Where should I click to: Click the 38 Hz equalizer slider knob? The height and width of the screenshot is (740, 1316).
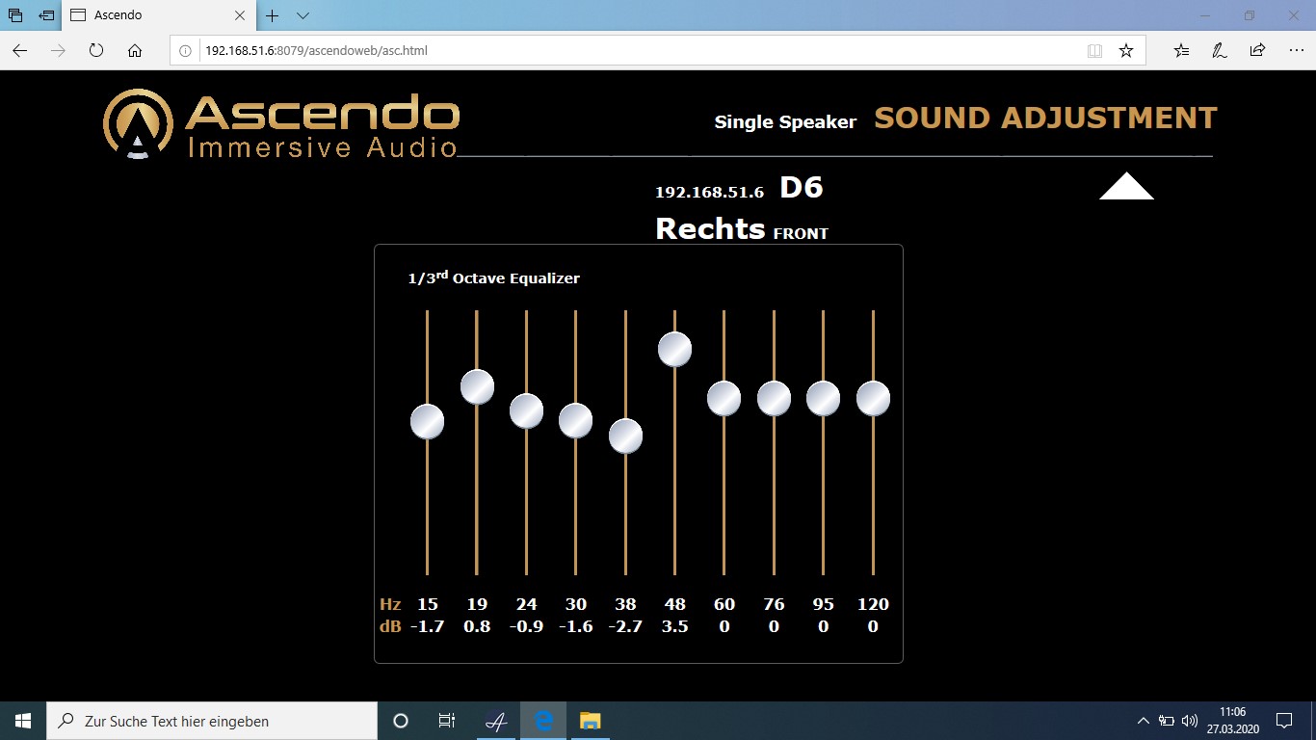click(625, 436)
